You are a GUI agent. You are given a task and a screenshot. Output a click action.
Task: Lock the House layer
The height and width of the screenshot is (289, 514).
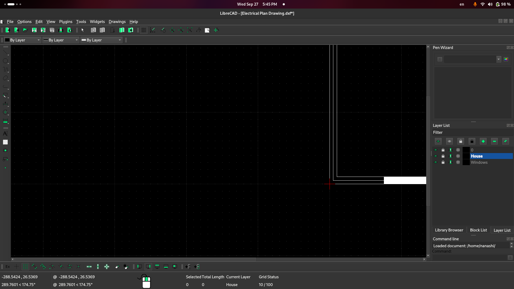[x=443, y=156]
